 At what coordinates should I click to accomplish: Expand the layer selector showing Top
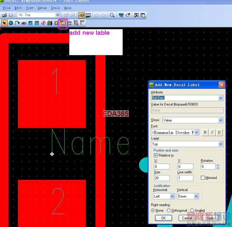pyautogui.click(x=57, y=15)
